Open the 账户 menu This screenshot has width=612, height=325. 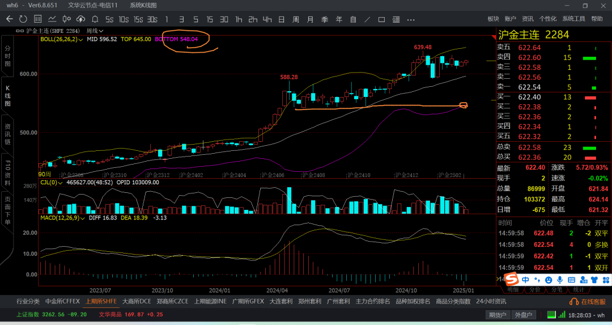tap(510, 19)
